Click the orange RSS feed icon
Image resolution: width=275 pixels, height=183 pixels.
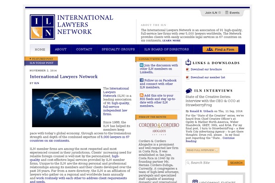(142, 95)
